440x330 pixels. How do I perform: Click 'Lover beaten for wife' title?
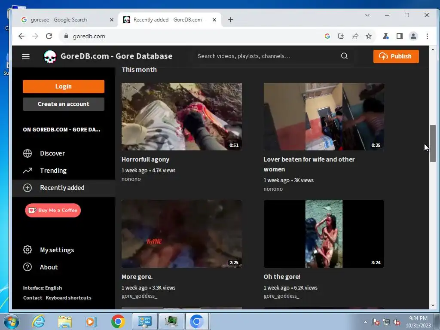tap(309, 164)
